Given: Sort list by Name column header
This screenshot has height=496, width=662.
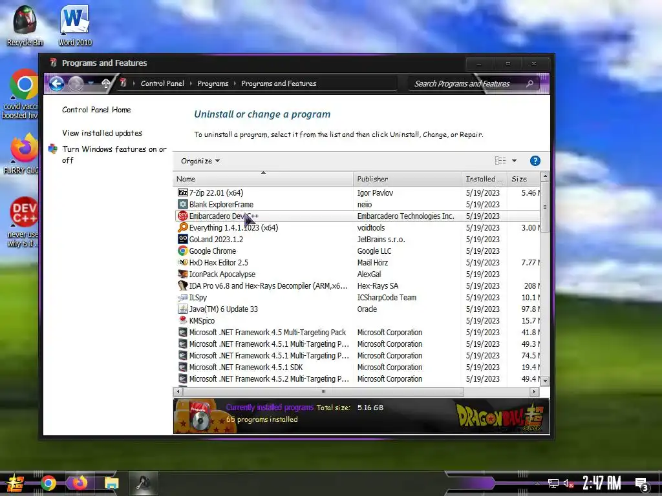Looking at the screenshot, I should [x=263, y=179].
